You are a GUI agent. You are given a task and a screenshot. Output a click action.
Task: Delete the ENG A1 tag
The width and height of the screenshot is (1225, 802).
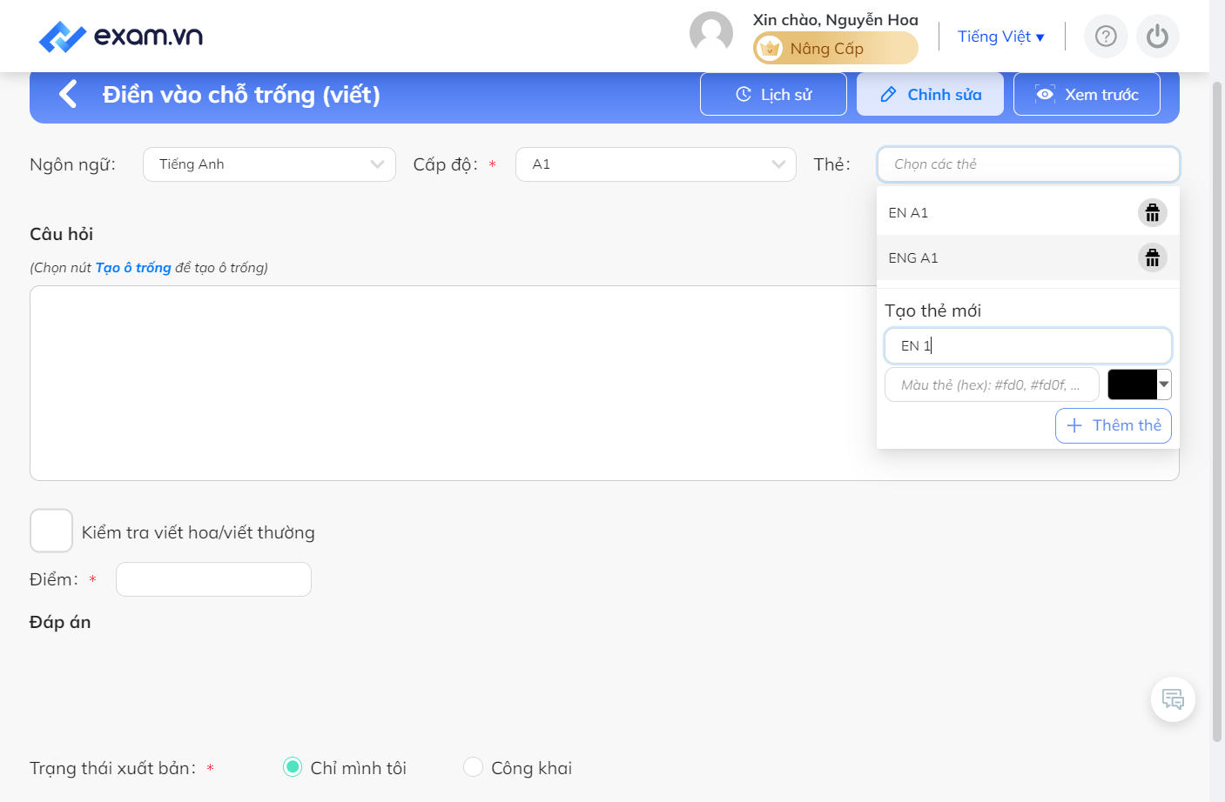[x=1152, y=257]
